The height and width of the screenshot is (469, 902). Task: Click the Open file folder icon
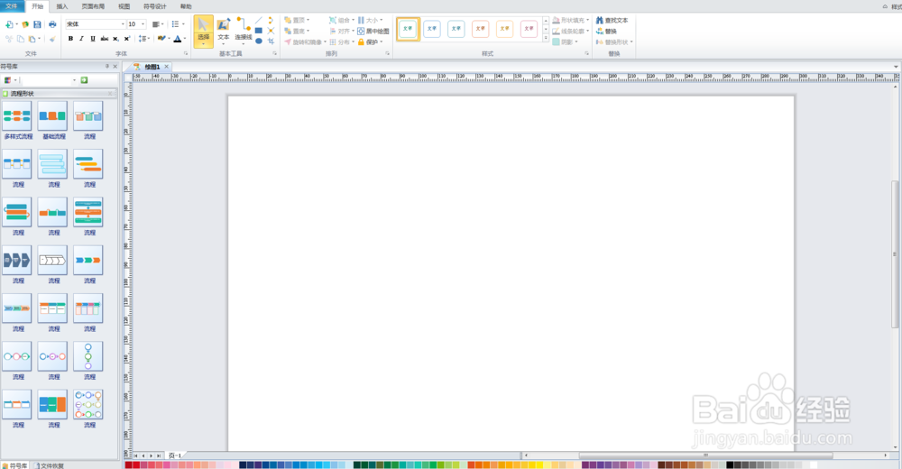click(25, 24)
